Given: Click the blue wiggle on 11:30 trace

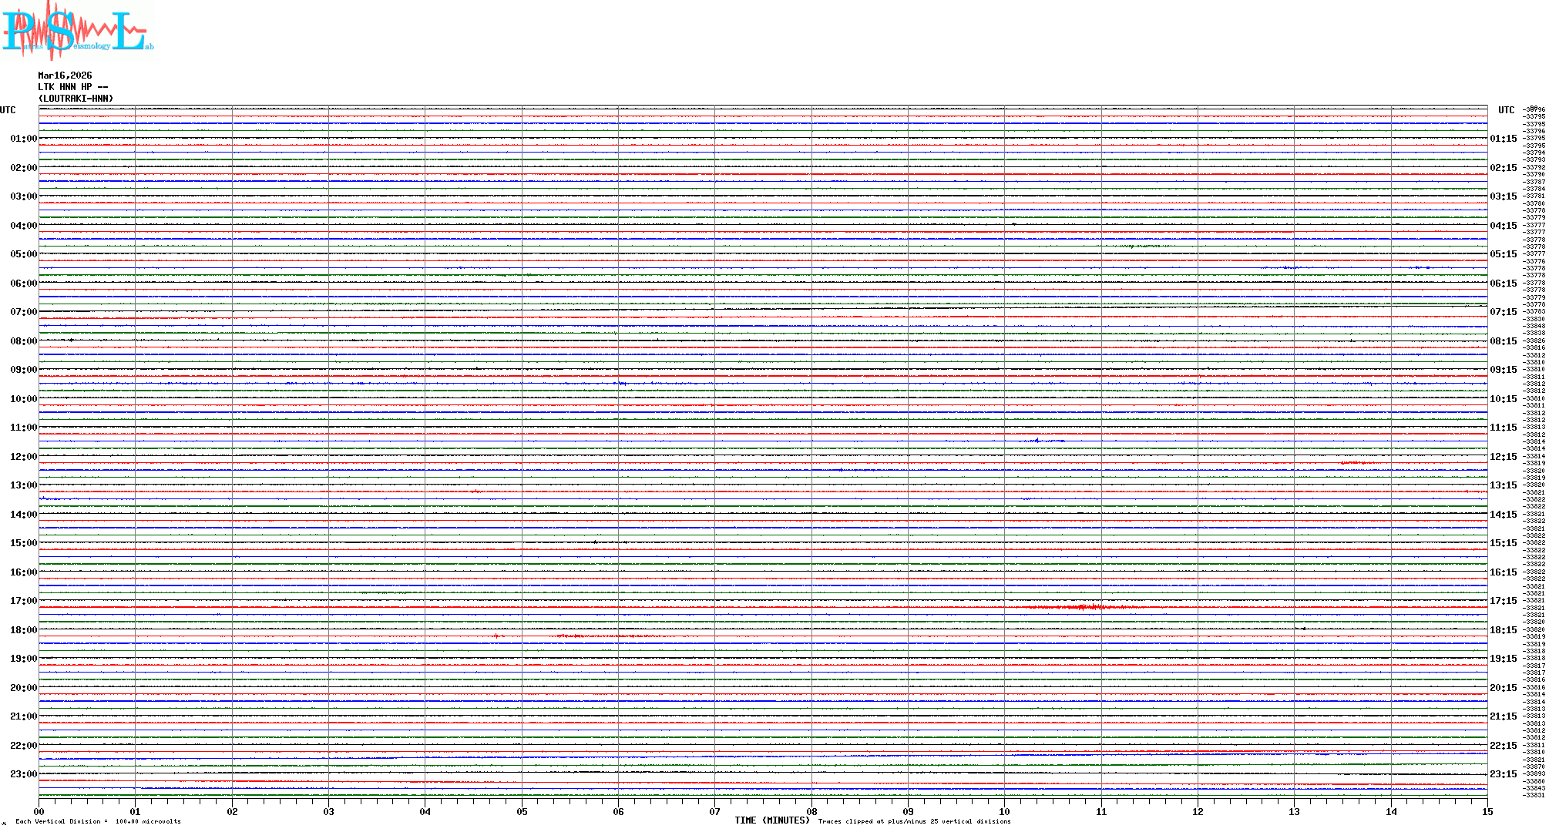Looking at the screenshot, I should tap(1040, 441).
